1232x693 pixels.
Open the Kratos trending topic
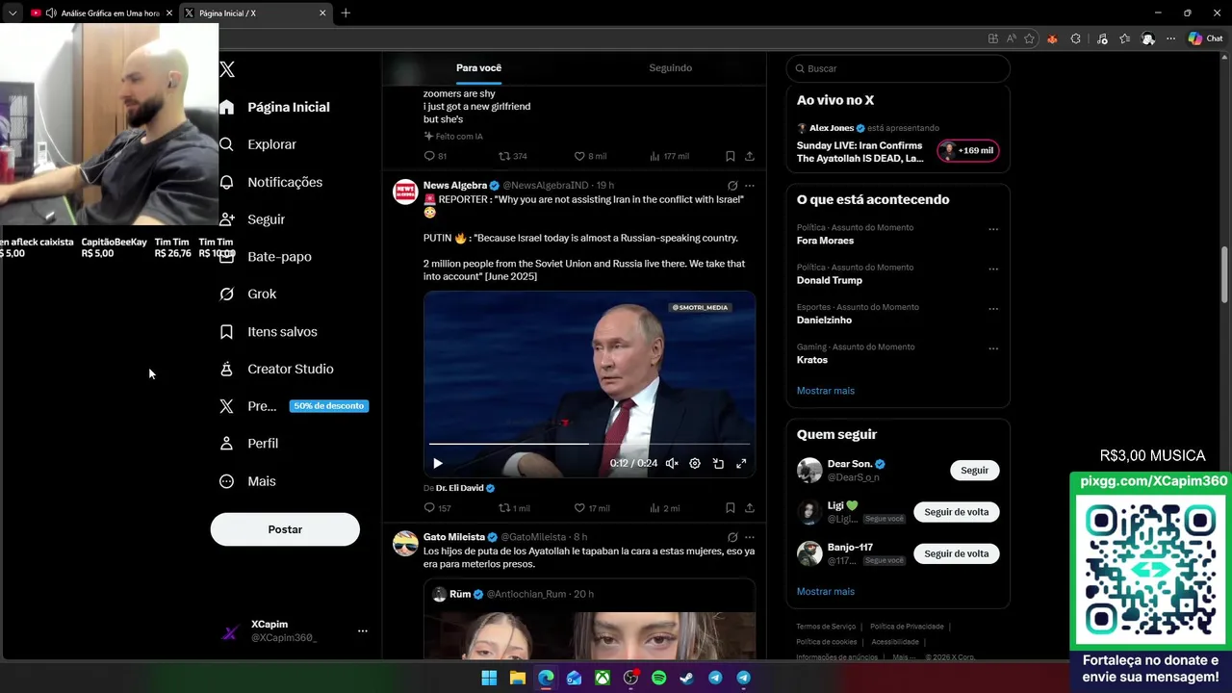pos(812,360)
